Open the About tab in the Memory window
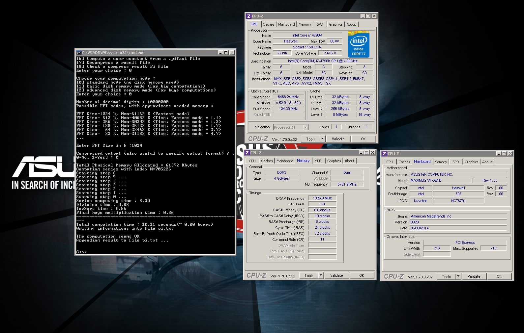The width and height of the screenshot is (524, 333). tap(349, 161)
